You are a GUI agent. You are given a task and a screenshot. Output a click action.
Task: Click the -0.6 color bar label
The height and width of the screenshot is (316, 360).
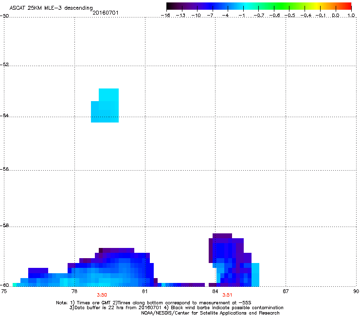click(274, 16)
